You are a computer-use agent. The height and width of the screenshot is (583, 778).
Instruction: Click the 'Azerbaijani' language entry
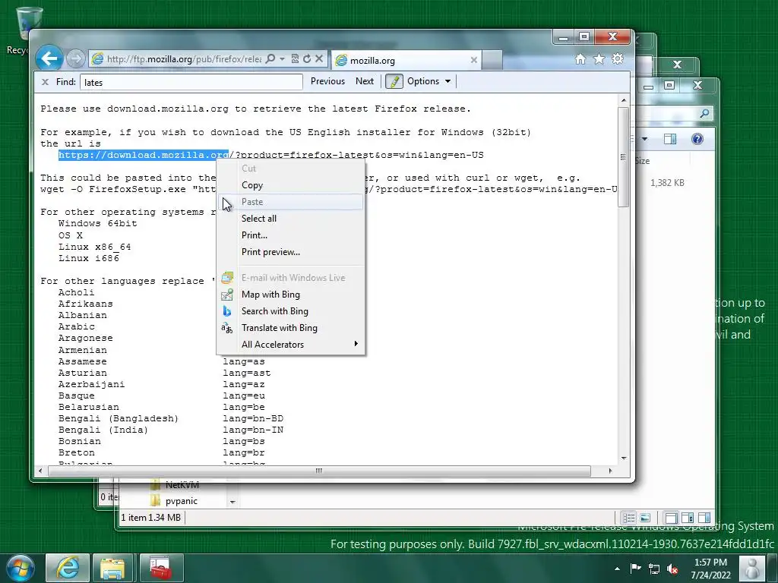92,384
